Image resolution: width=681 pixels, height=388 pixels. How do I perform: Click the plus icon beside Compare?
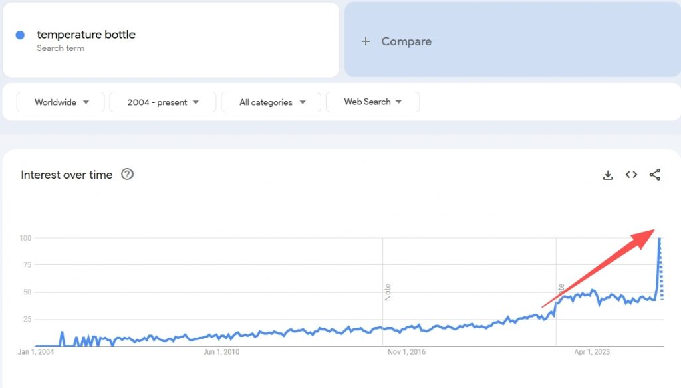pyautogui.click(x=366, y=41)
